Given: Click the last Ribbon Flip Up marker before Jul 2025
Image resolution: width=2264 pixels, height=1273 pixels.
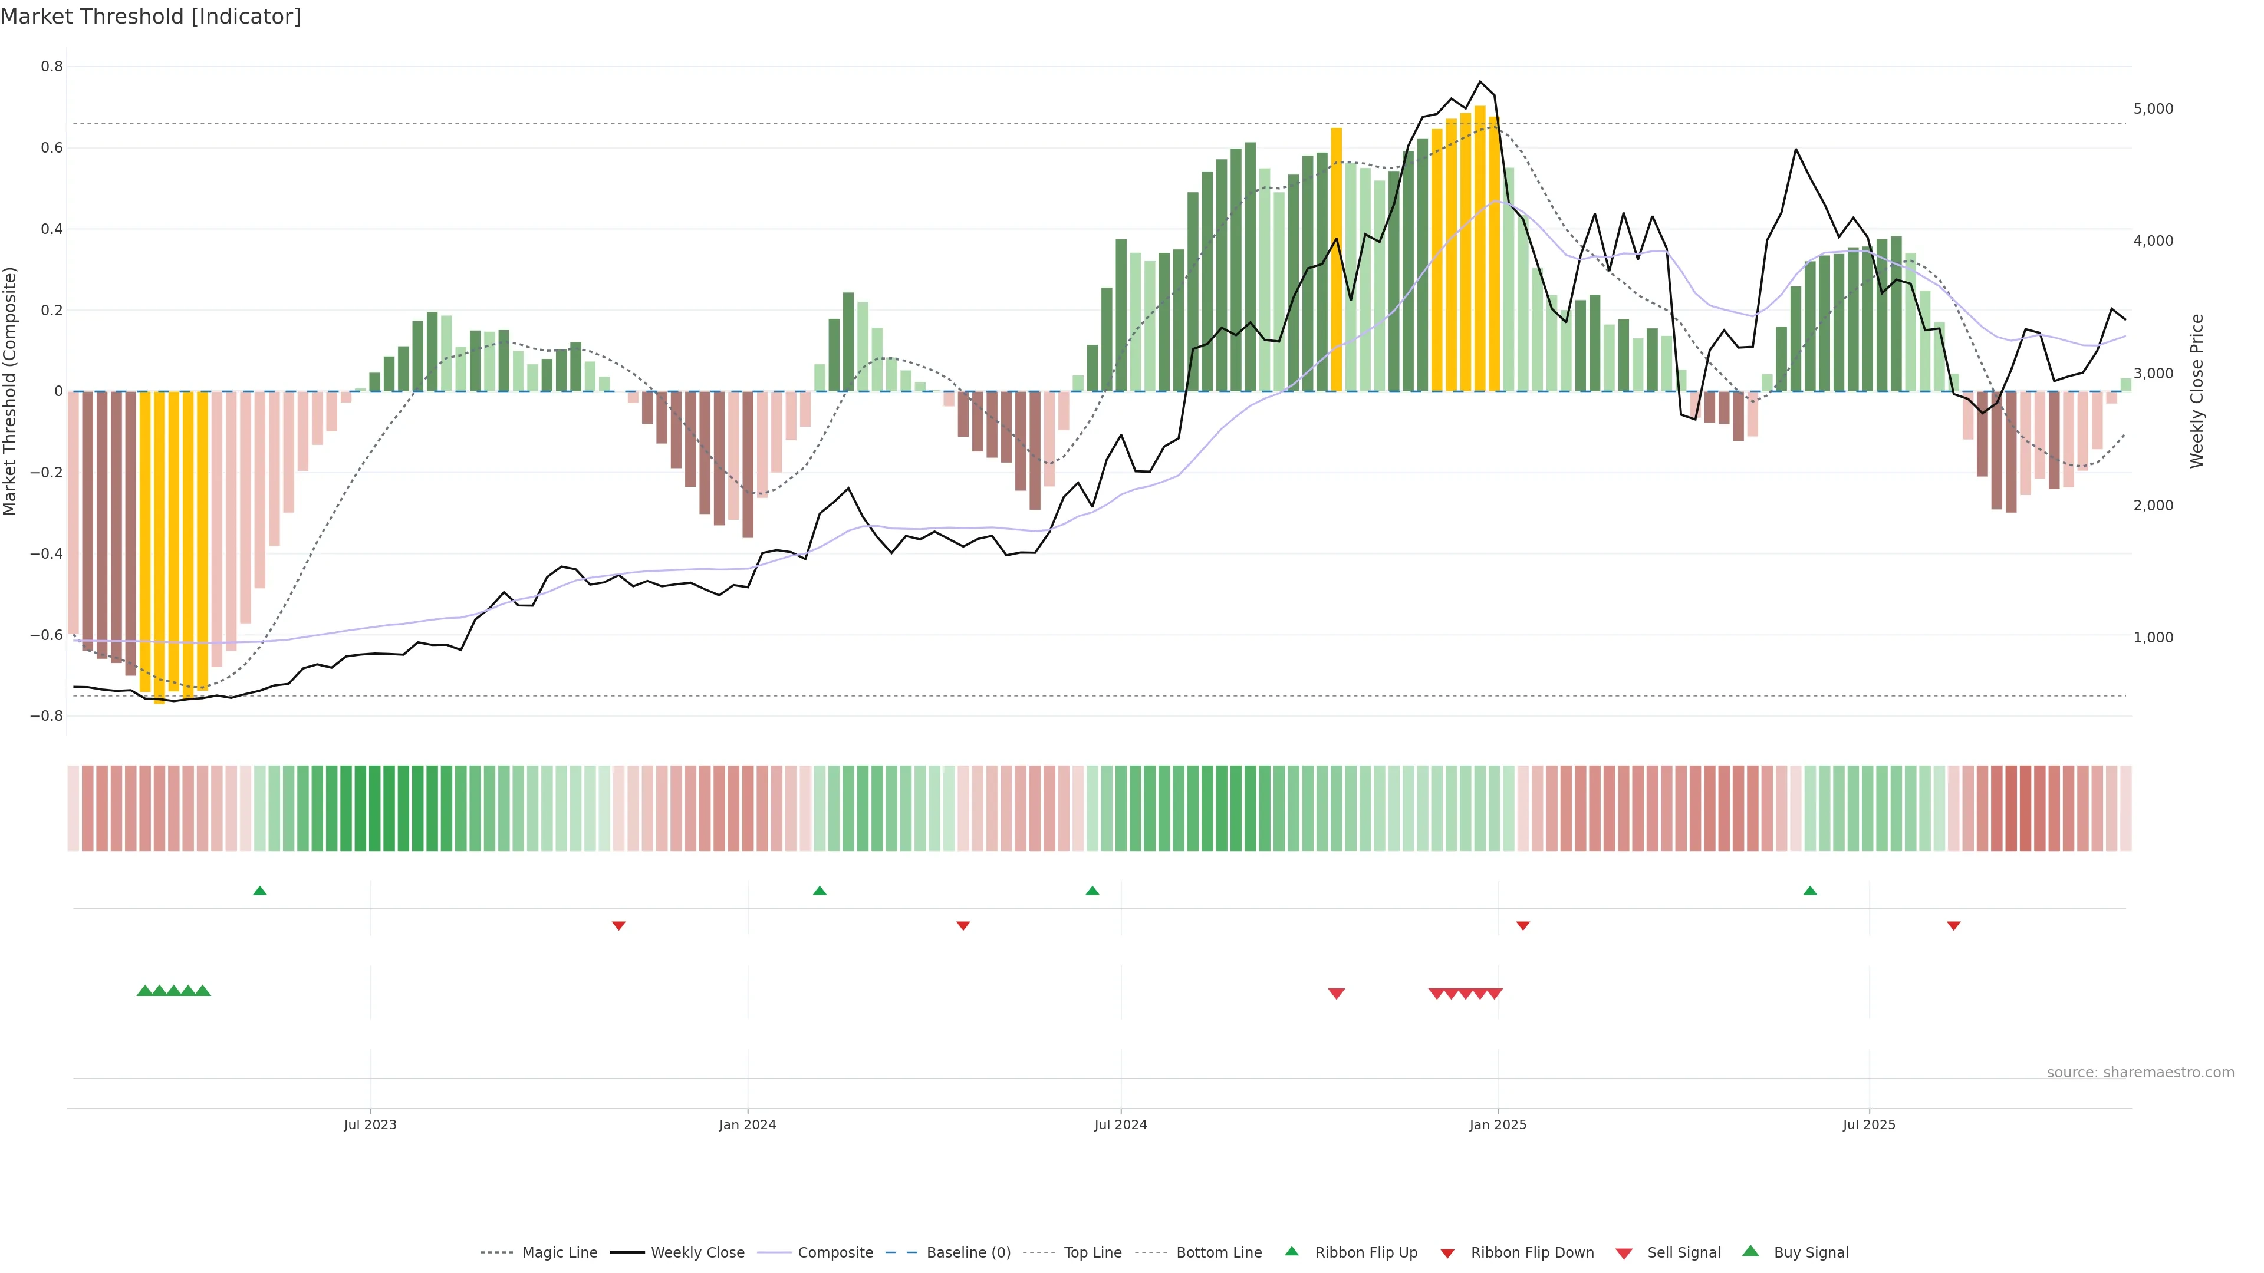Looking at the screenshot, I should (x=1809, y=891).
